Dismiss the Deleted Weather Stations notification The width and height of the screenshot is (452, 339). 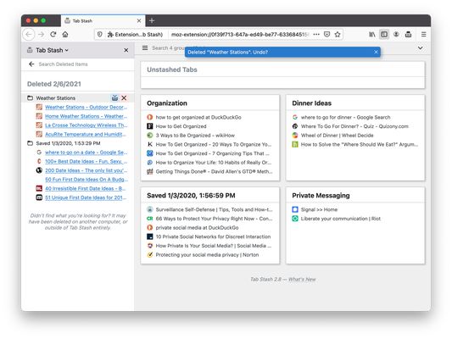click(x=376, y=53)
